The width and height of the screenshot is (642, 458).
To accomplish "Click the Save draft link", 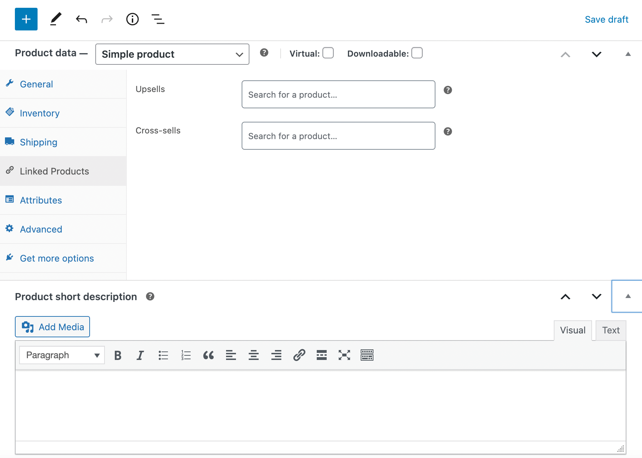I will 606,19.
